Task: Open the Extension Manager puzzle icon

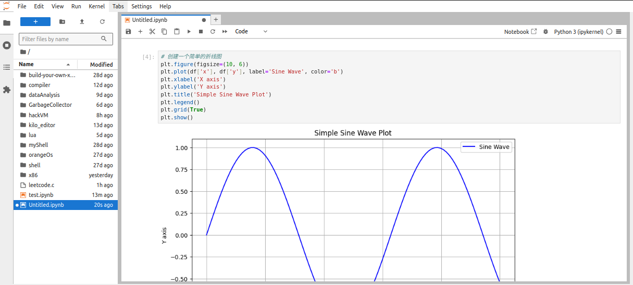Action: tap(7, 90)
